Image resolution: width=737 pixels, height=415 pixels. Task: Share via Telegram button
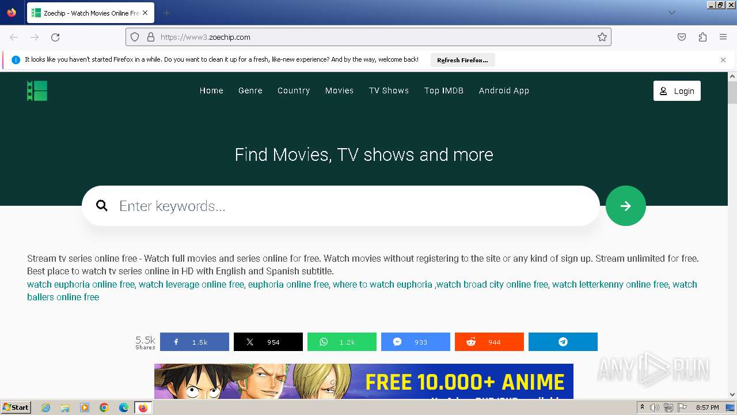click(563, 342)
